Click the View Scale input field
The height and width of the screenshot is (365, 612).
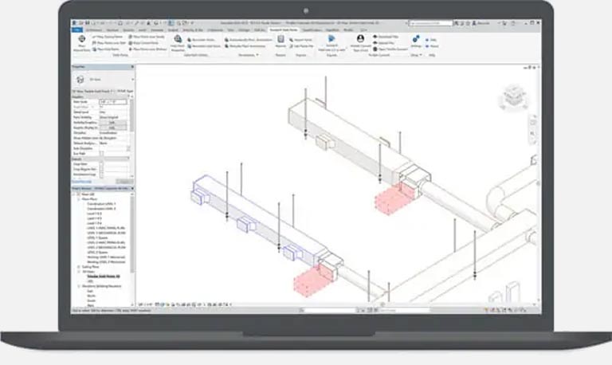[111, 102]
